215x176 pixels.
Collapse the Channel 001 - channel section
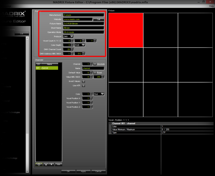[x=110, y=123]
